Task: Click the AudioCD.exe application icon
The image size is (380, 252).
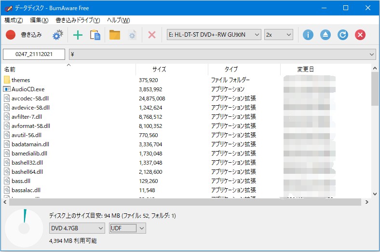Action: coord(7,89)
